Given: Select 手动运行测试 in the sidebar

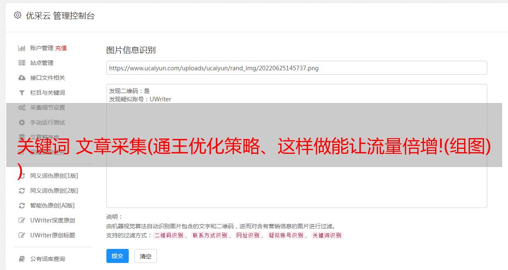Looking at the screenshot, I should click(x=48, y=122).
